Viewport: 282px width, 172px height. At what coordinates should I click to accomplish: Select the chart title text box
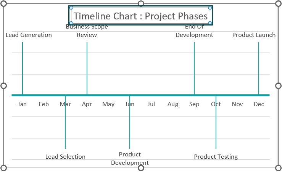(x=140, y=16)
